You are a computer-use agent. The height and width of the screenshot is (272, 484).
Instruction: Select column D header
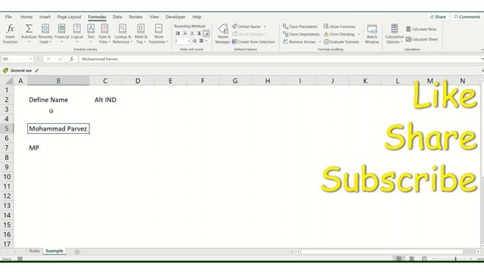tap(138, 81)
